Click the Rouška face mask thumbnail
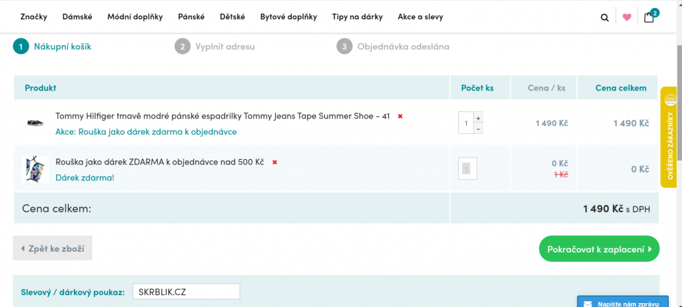 35,168
